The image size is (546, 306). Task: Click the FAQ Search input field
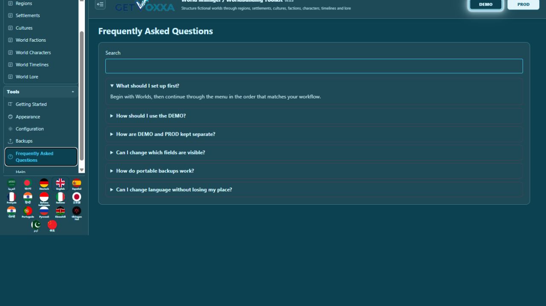[x=314, y=66]
